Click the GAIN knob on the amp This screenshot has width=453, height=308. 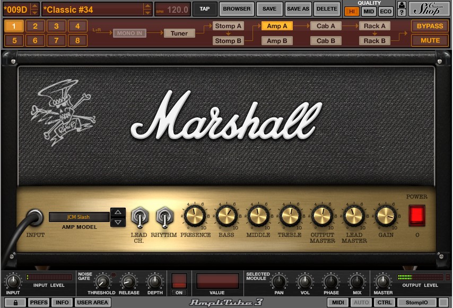click(x=386, y=216)
